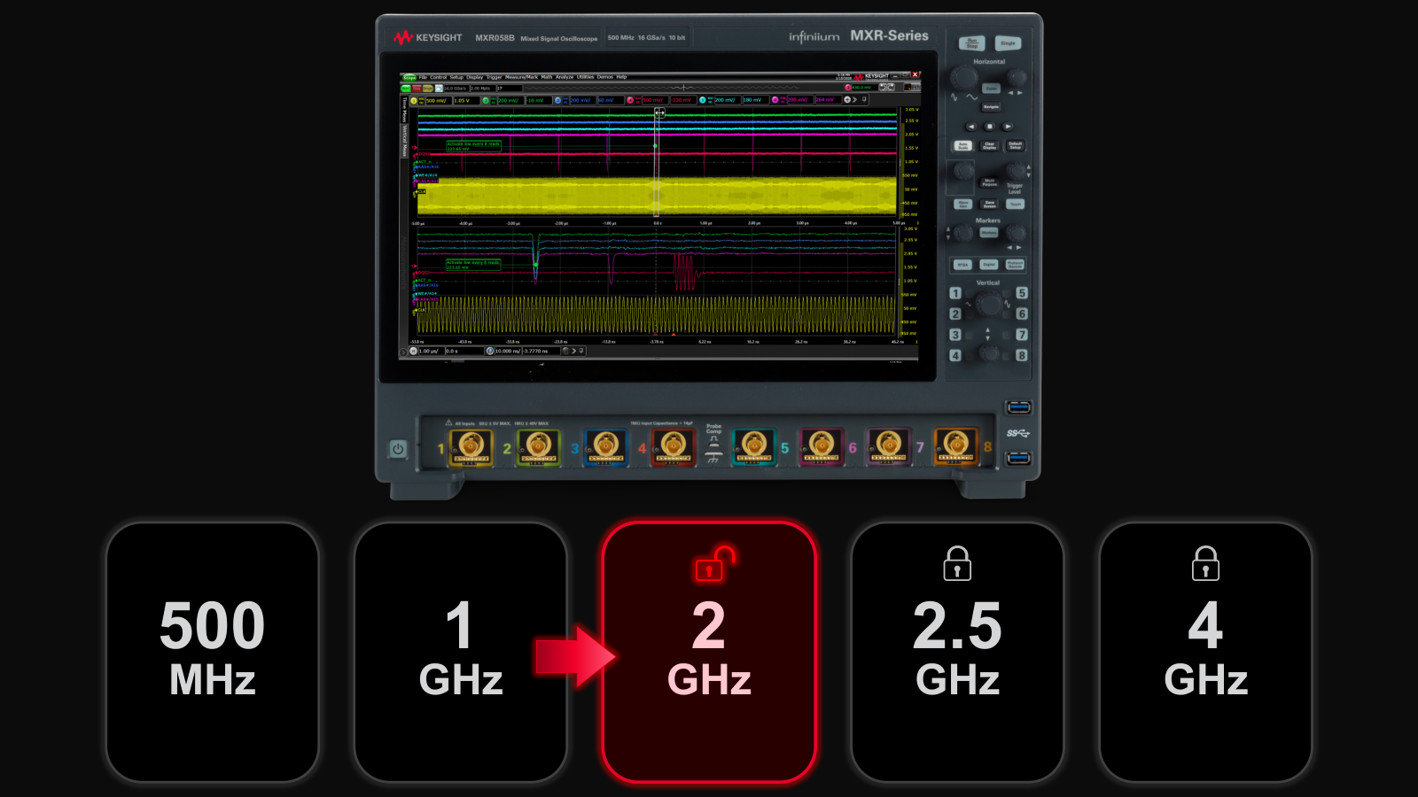Tap the Default Setup key
This screenshot has width=1418, height=797.
click(1015, 145)
